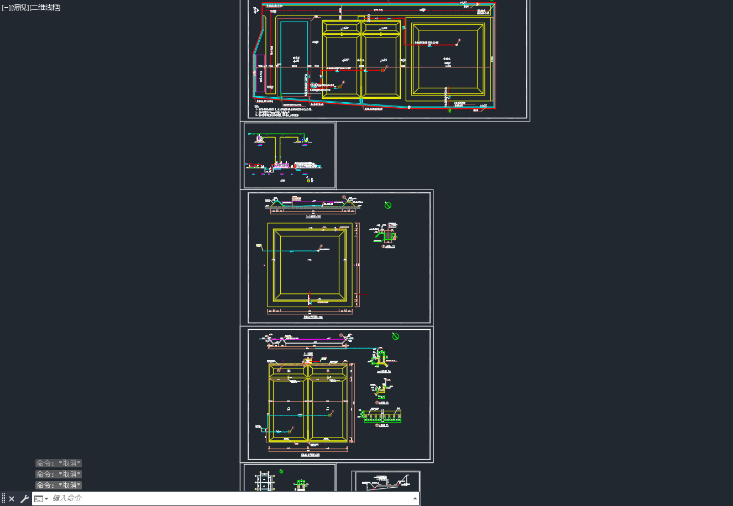Click the command line grip handle
The height and width of the screenshot is (506, 733).
(3, 499)
